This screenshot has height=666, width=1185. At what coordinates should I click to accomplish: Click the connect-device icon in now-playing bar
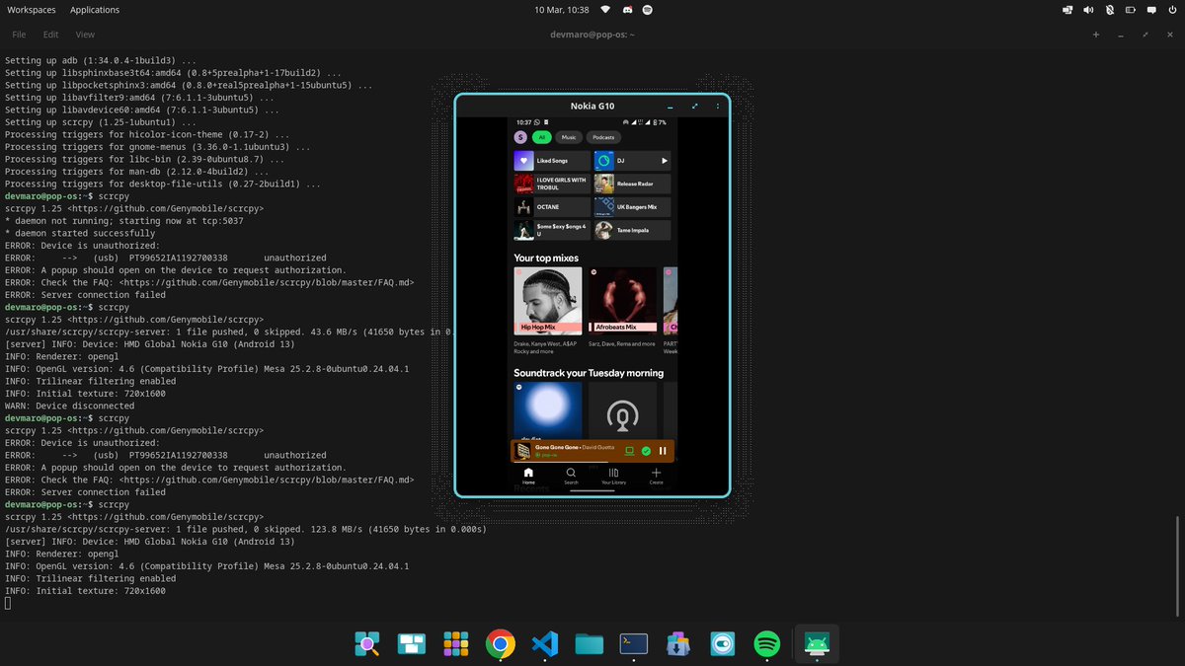click(x=629, y=451)
